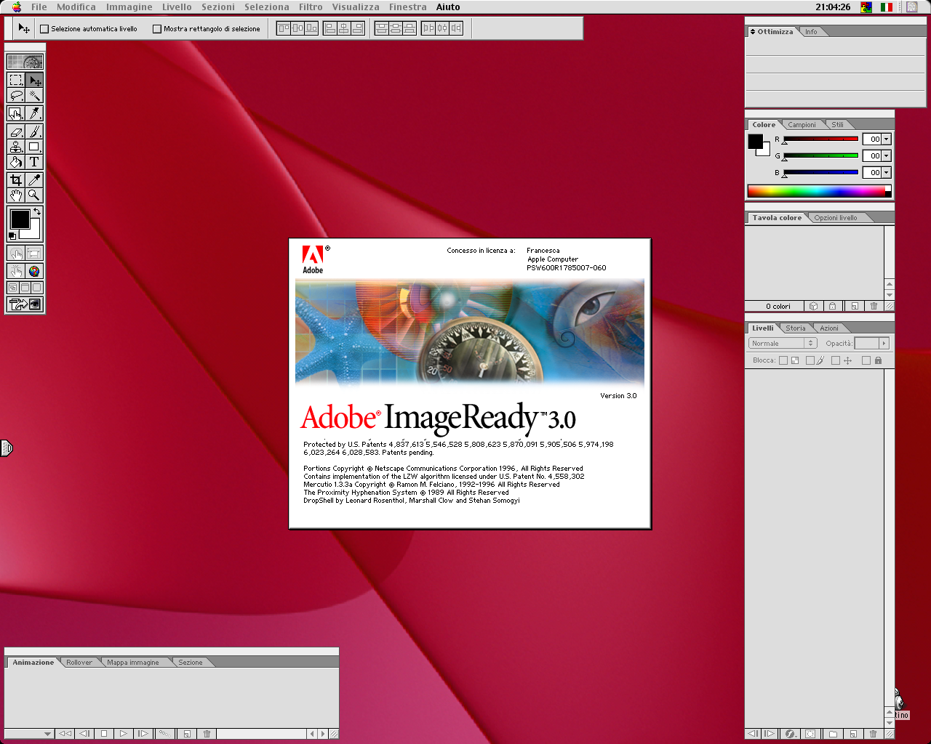
Task: Choose the Paintbrush tool
Action: pyautogui.click(x=34, y=132)
